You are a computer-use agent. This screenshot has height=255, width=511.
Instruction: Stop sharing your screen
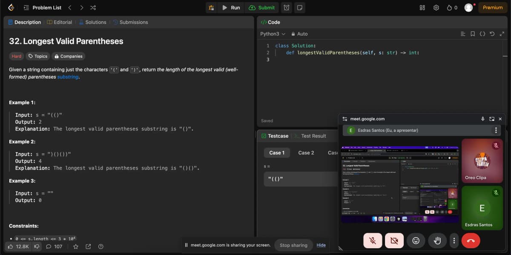(x=294, y=245)
